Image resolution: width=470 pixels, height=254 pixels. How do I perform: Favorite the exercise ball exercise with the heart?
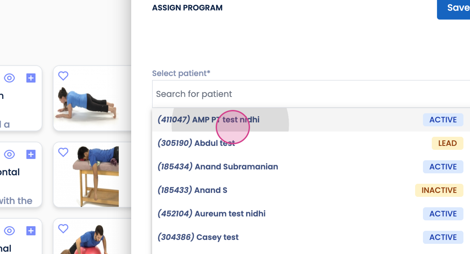[63, 229]
